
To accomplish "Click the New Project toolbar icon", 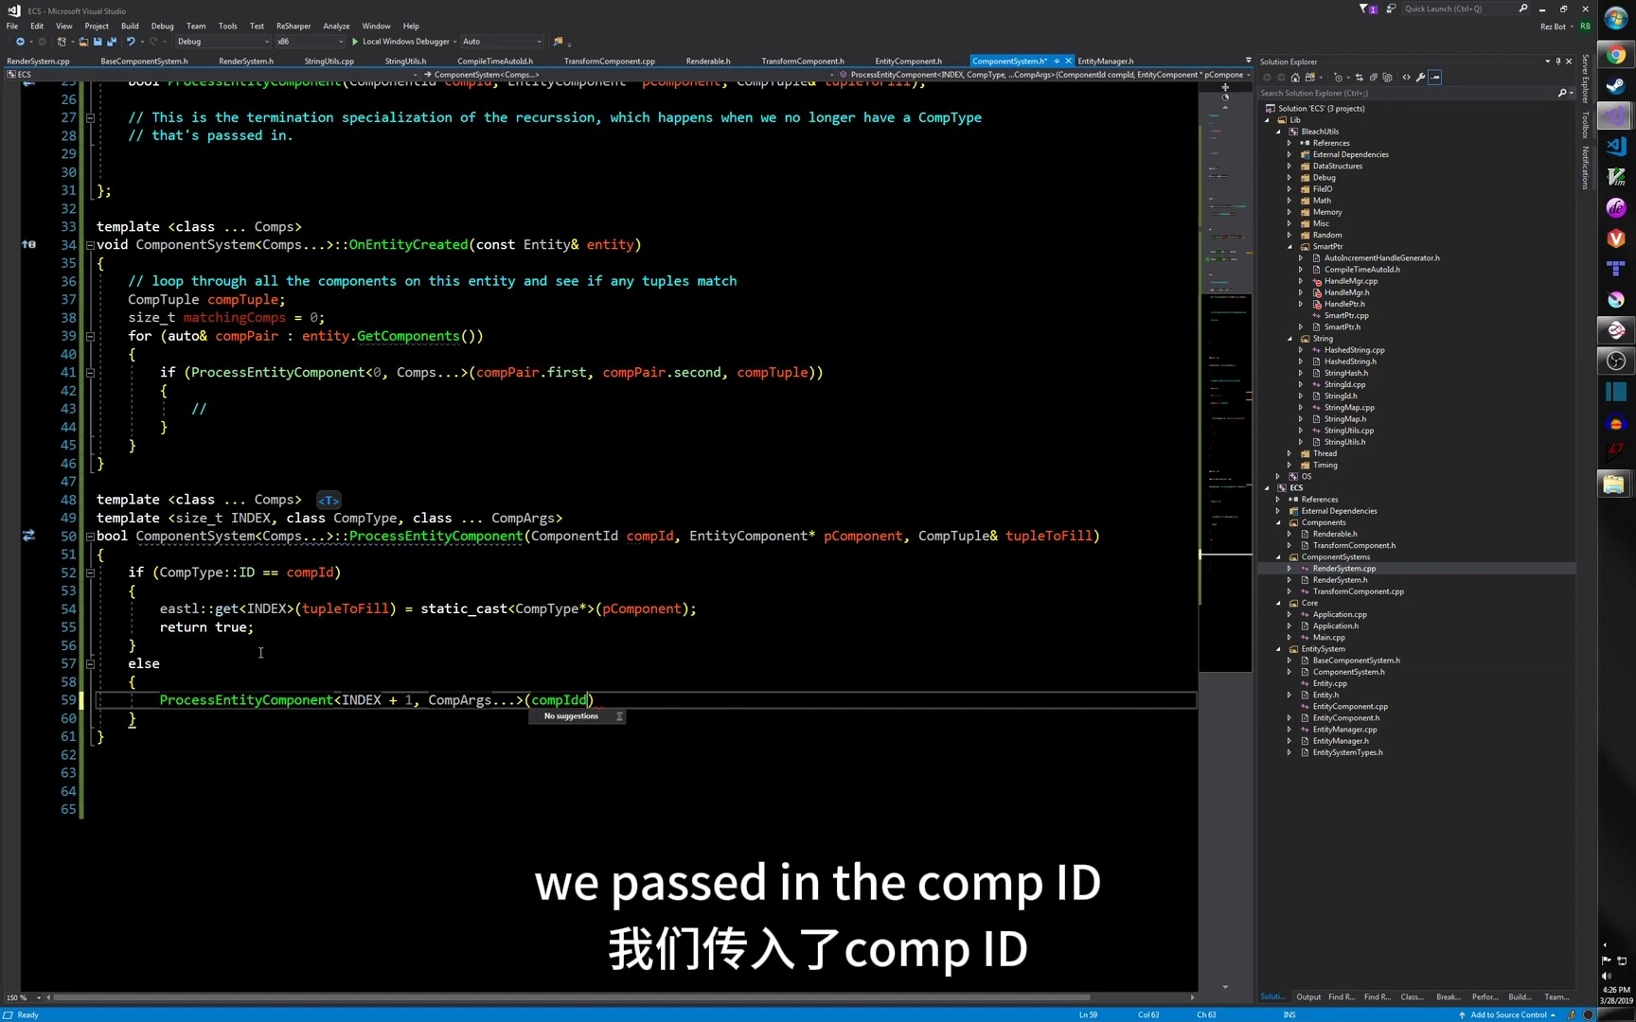I will [x=62, y=42].
